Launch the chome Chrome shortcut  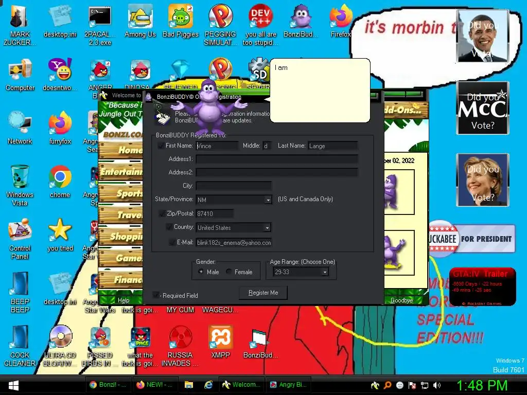pos(60,182)
